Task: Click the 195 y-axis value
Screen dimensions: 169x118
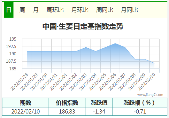Action: pos(13,39)
